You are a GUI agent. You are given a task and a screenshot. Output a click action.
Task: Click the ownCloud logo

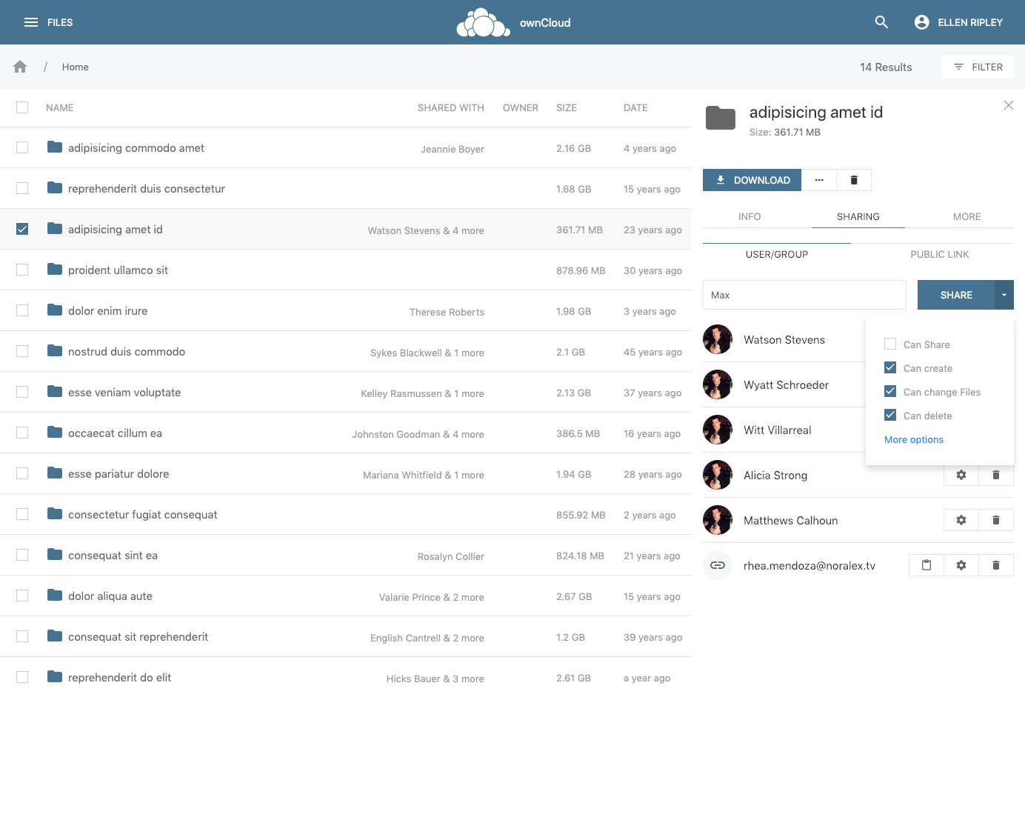513,22
